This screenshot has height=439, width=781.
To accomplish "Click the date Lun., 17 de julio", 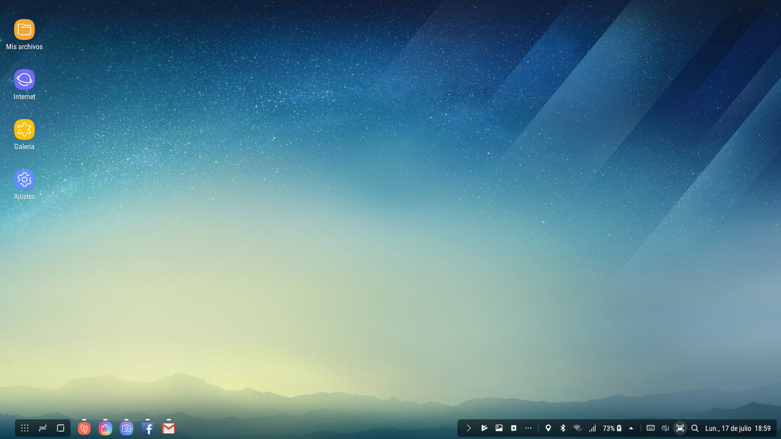I will pyautogui.click(x=728, y=428).
